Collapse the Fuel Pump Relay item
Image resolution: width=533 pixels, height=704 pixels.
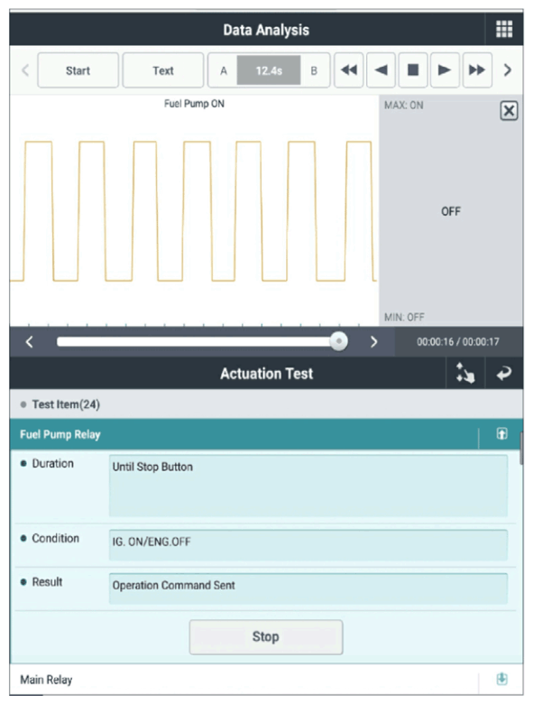(501, 434)
